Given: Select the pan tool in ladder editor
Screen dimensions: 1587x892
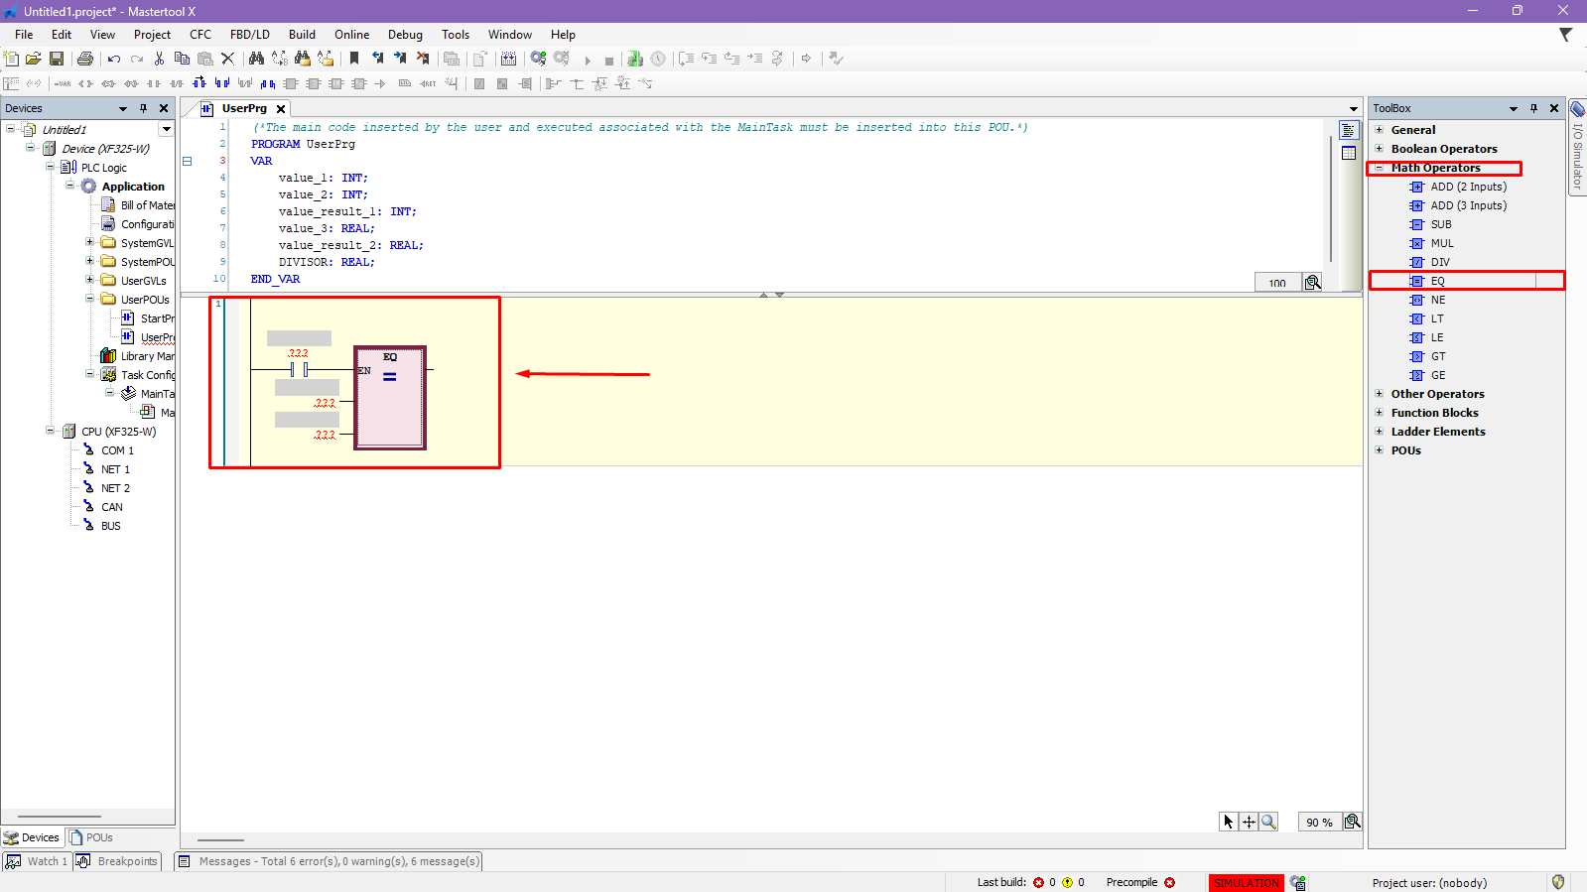Looking at the screenshot, I should click(1249, 822).
